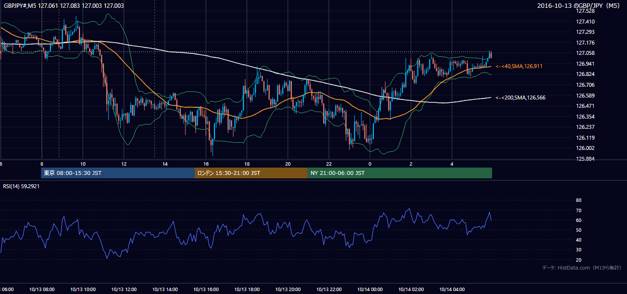Click the データ: HistData.com source credit

point(581,268)
